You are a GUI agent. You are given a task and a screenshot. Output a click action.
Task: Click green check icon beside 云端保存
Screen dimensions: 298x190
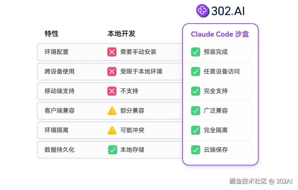point(195,150)
